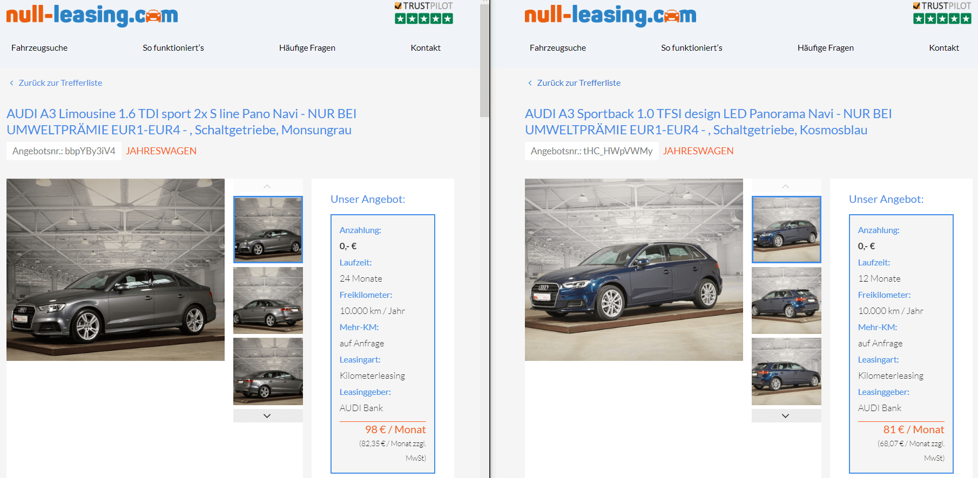Click Kilometerleasing value in left window
The image size is (978, 478).
pos(372,375)
